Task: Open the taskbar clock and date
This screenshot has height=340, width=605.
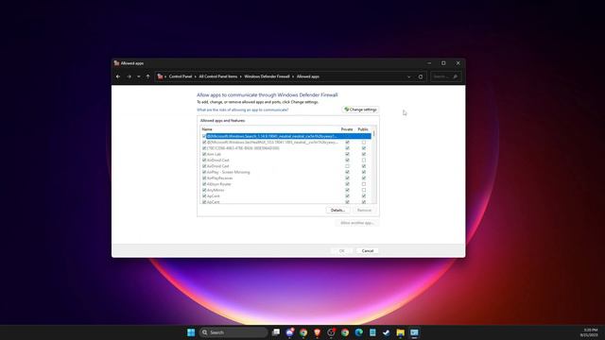Action: coord(589,332)
